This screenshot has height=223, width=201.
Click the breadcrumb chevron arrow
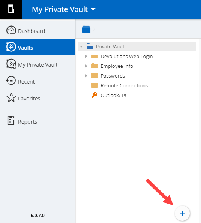click(x=94, y=29)
